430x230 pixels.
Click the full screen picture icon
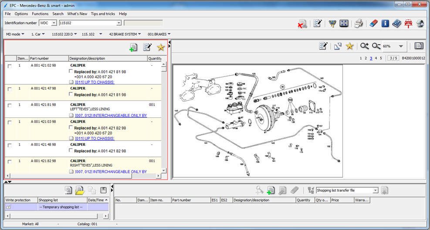[x=344, y=23]
